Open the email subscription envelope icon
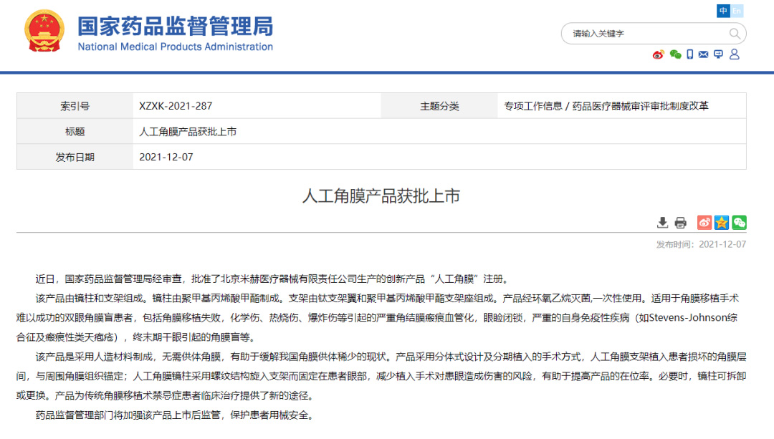The image size is (774, 439). point(702,54)
